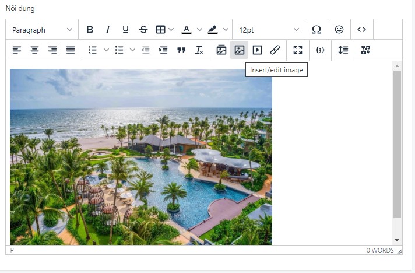
Task: Click the Insert/edit image button
Action: pyautogui.click(x=239, y=50)
